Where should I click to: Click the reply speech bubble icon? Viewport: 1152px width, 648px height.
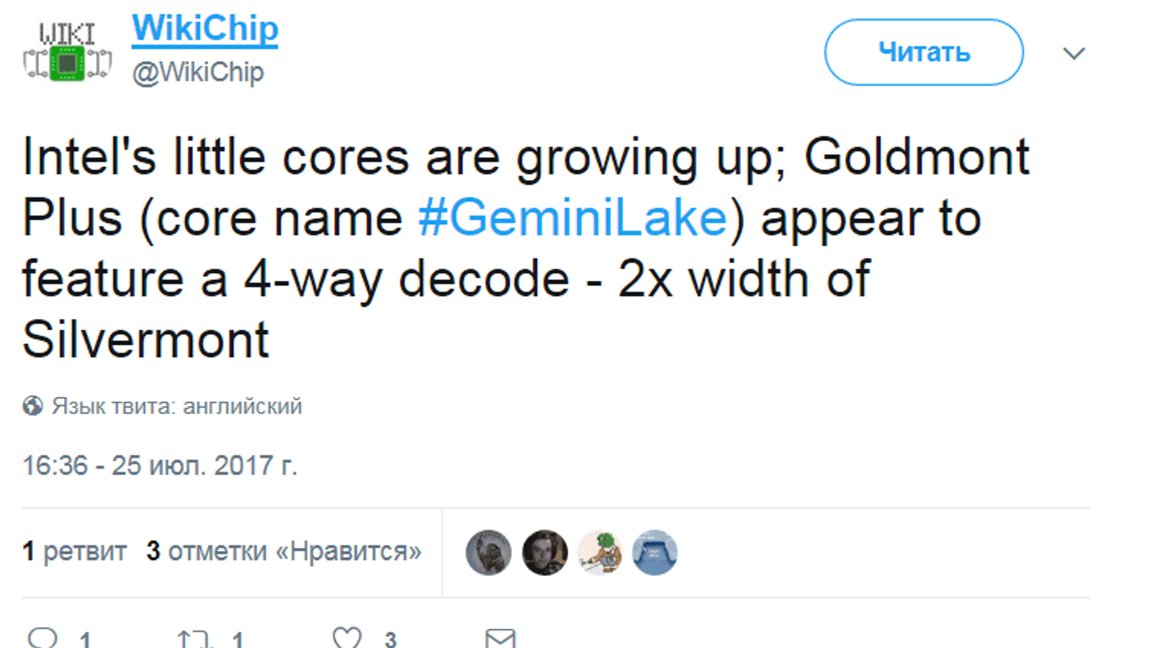pyautogui.click(x=42, y=637)
